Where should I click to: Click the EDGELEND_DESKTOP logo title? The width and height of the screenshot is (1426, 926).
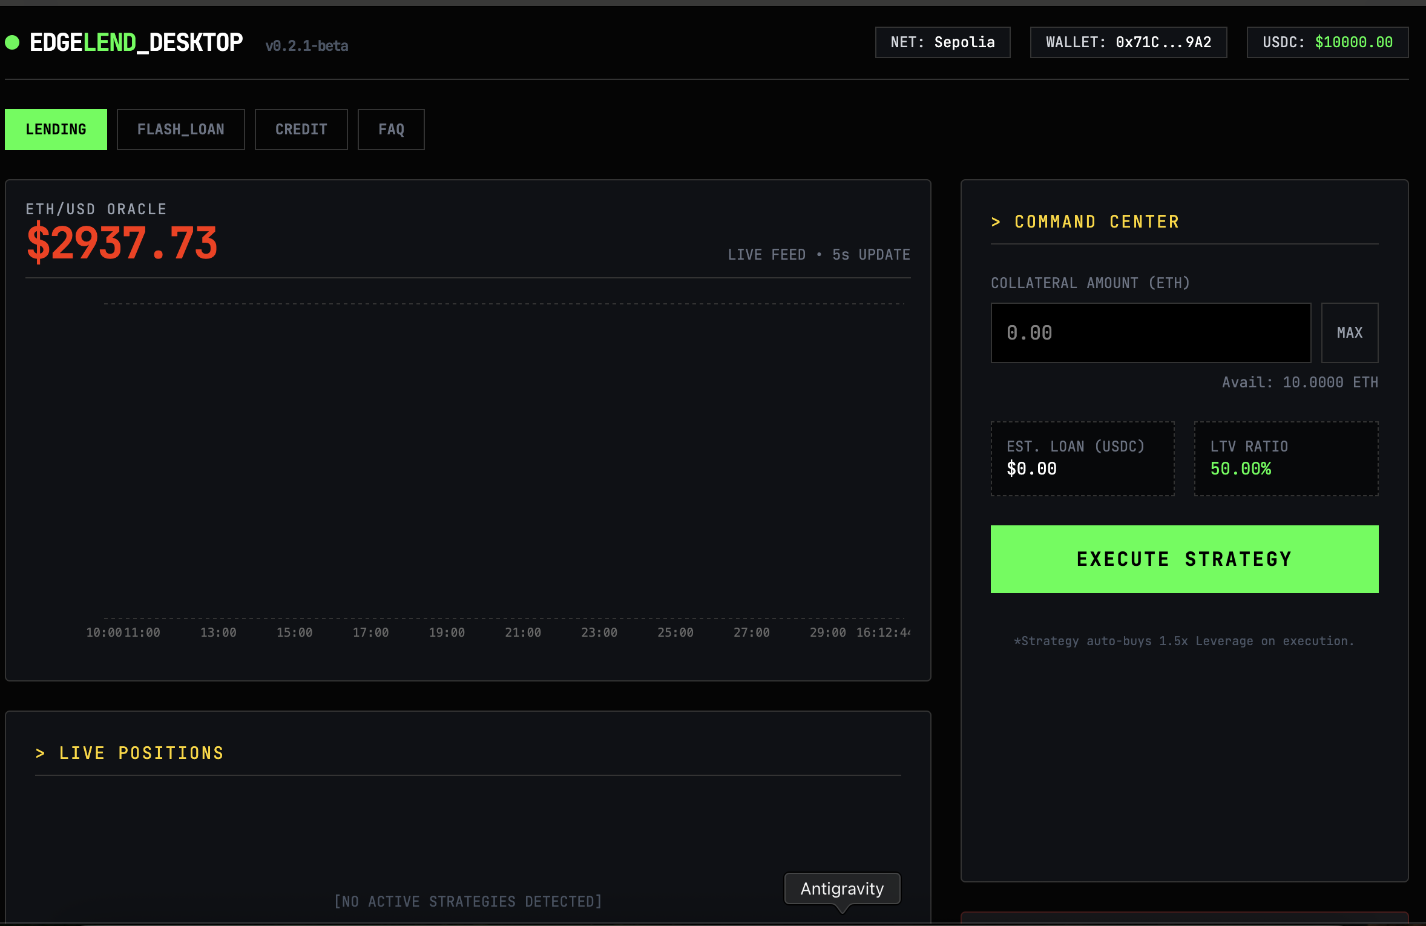pos(136,42)
